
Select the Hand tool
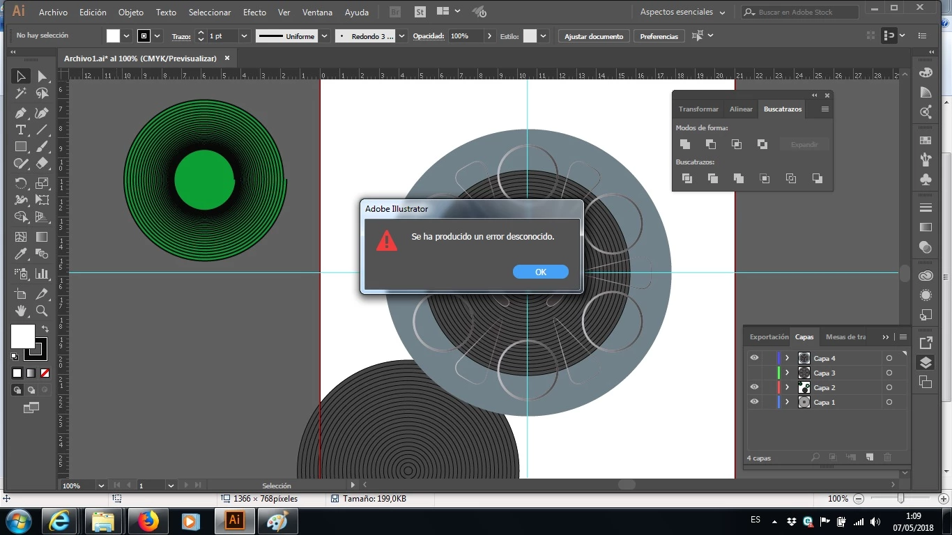pos(21,311)
